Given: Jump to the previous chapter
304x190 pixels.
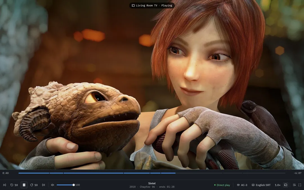Looking at the screenshot, I should [x=5, y=185].
